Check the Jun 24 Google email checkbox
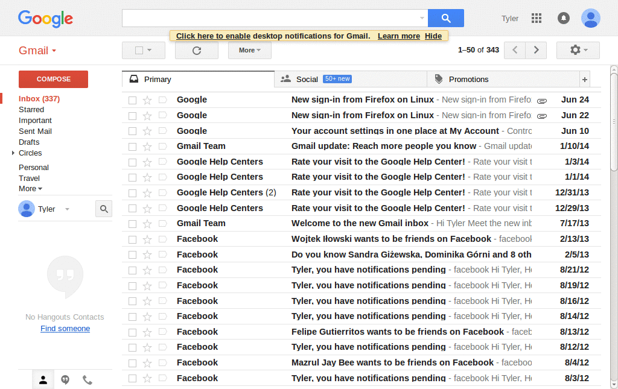618x389 pixels. click(x=132, y=100)
